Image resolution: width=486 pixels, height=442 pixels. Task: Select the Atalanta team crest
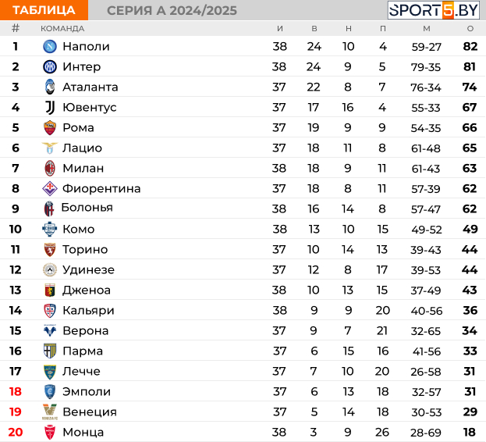(x=50, y=87)
